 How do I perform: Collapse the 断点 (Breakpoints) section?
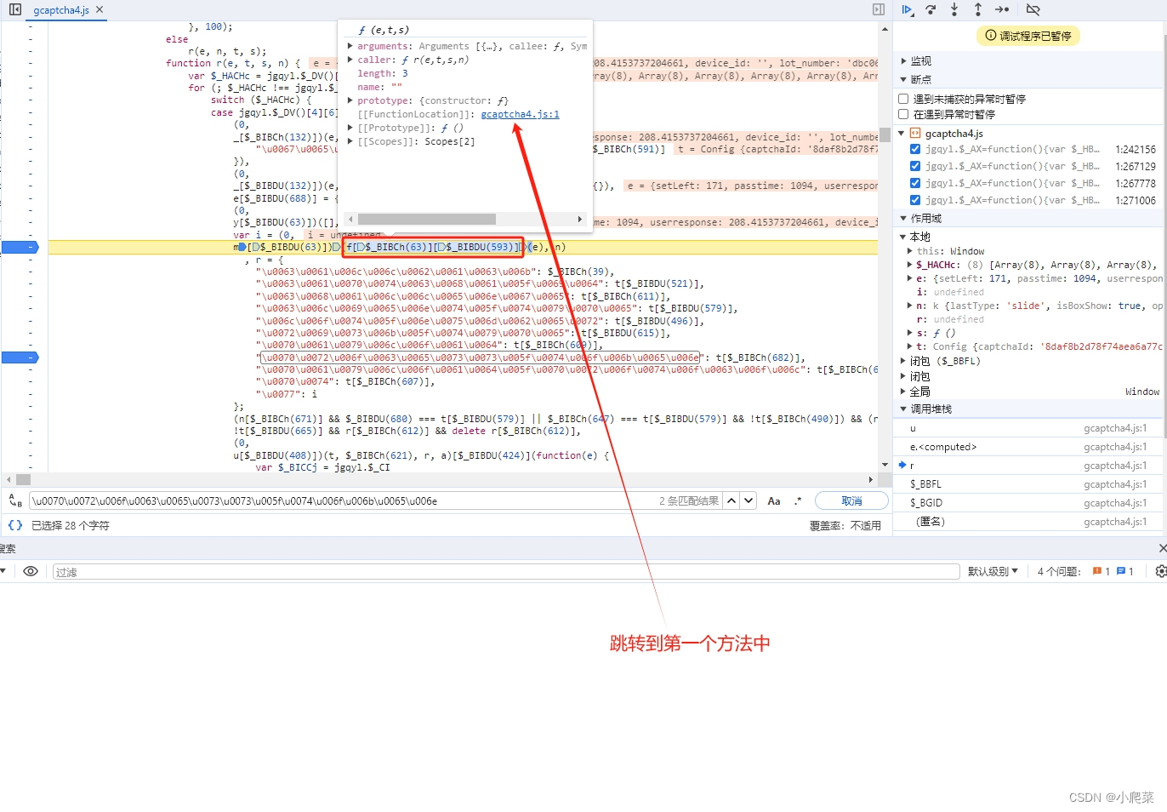[x=903, y=79]
